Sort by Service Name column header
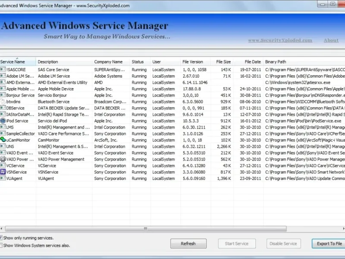The width and height of the screenshot is (345, 259). click(x=18, y=62)
